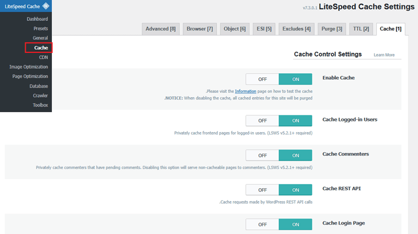
Task: Open the Information page link
Action: (245, 91)
